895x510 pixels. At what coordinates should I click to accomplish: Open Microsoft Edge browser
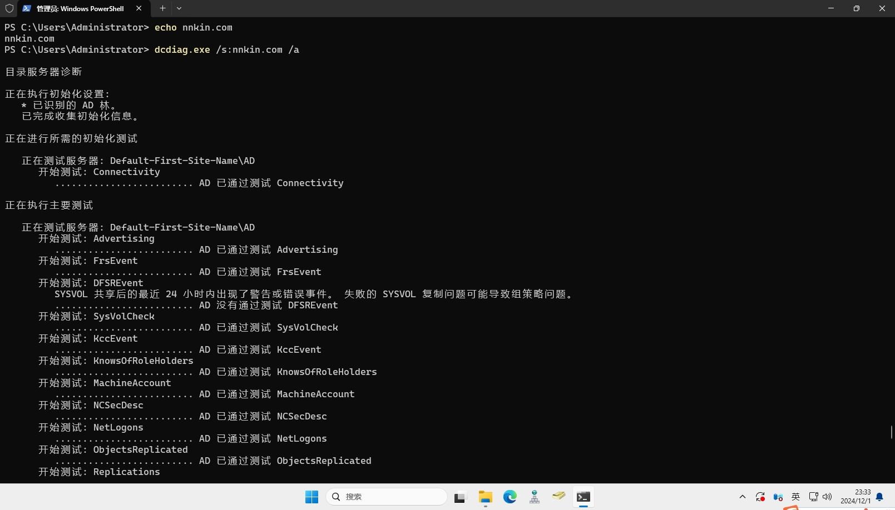coord(510,497)
